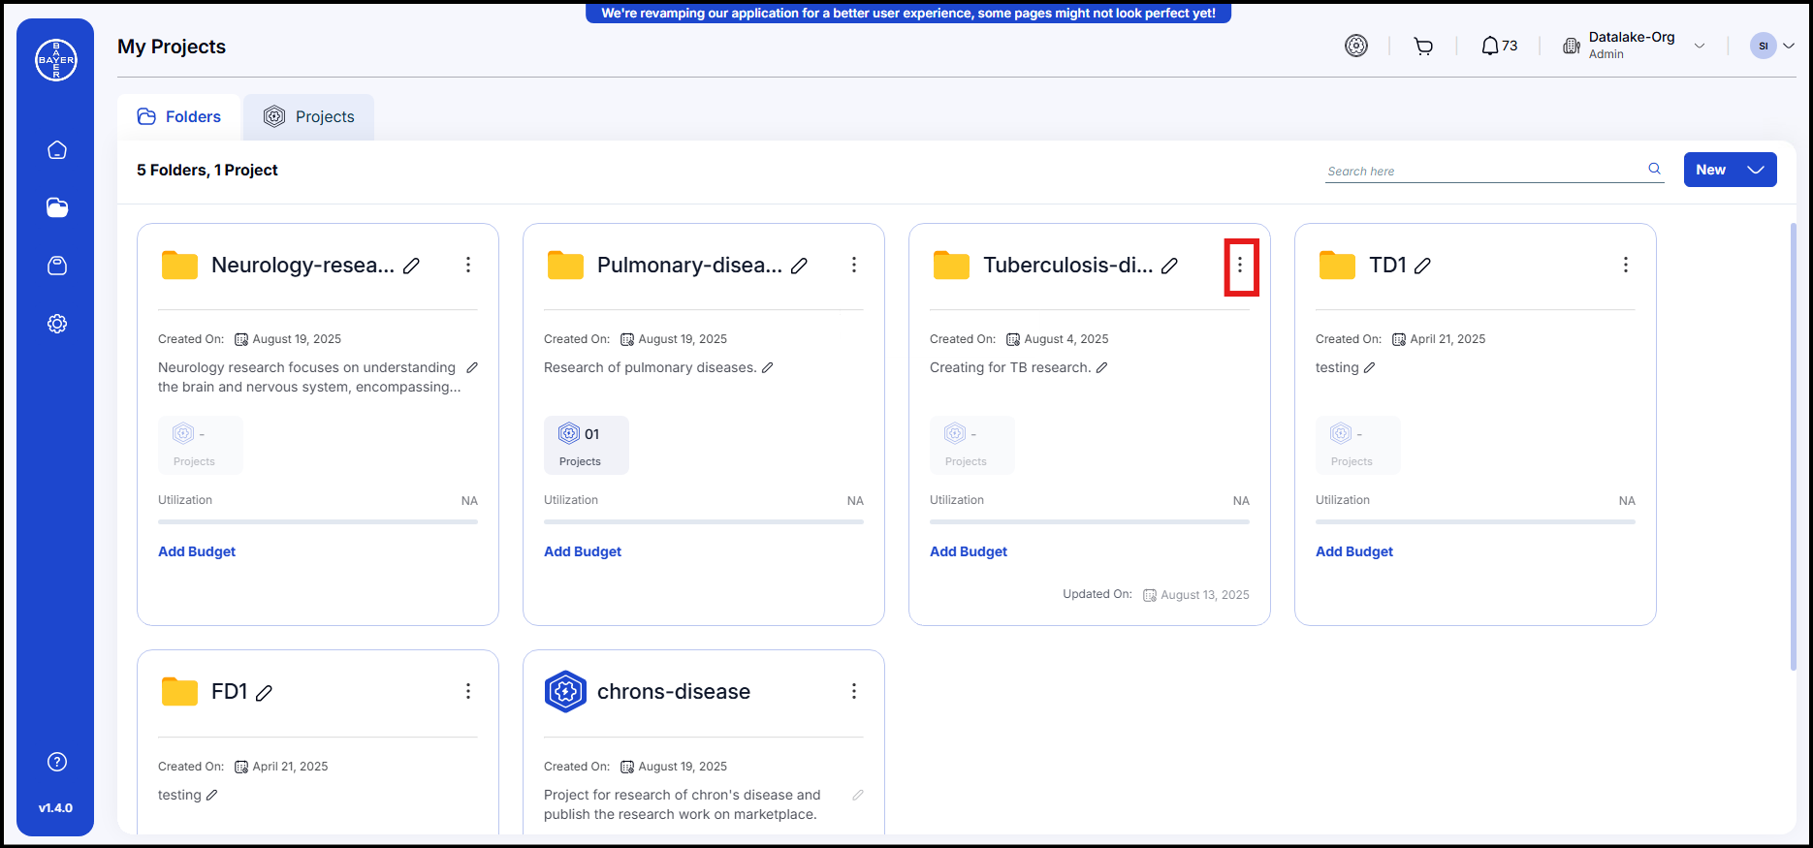Open more options for FD1 folder
Image resolution: width=1813 pixels, height=848 pixels.
tap(468, 691)
